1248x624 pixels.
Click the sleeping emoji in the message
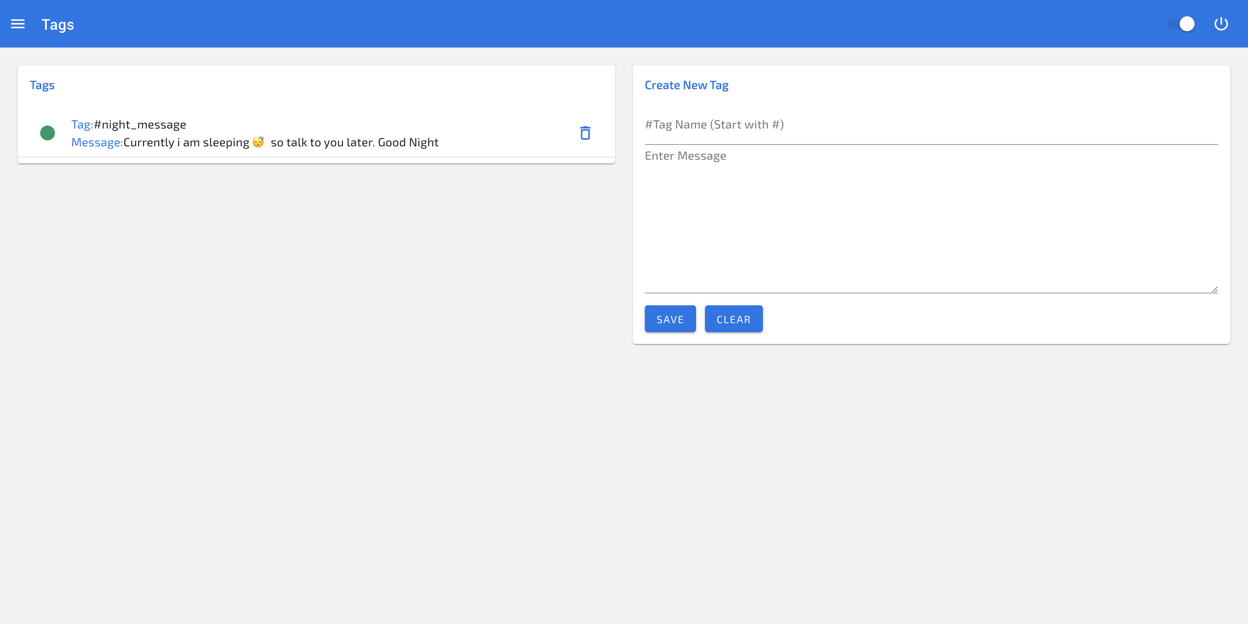point(258,142)
